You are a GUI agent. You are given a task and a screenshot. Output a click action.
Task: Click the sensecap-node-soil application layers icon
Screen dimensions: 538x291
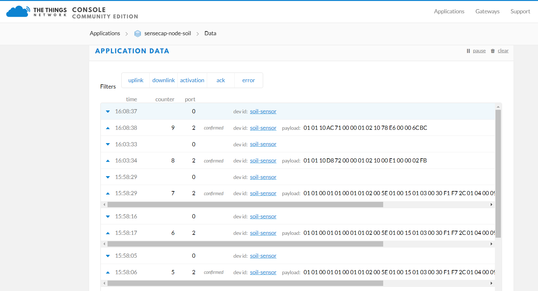(137, 34)
